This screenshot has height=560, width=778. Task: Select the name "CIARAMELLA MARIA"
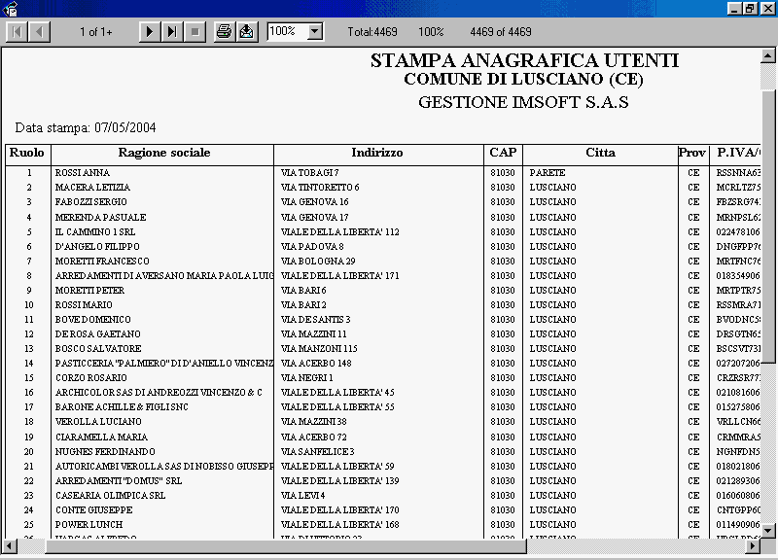pos(102,437)
